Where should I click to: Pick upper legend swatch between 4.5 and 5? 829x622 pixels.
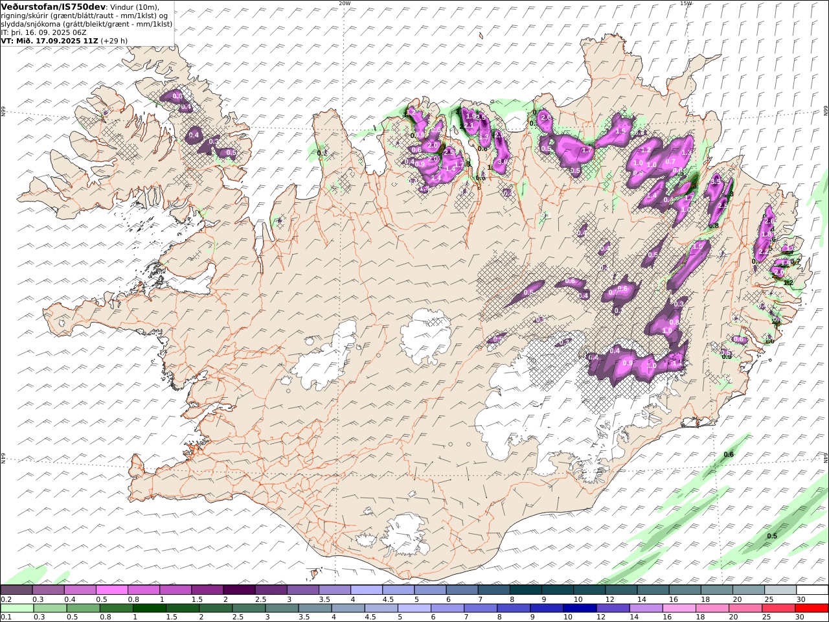coord(398,590)
